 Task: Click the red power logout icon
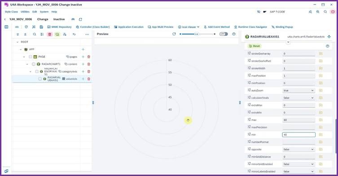click(333, 12)
